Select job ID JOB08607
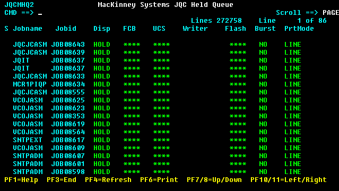This screenshot has height=191, width=339. 68,156
